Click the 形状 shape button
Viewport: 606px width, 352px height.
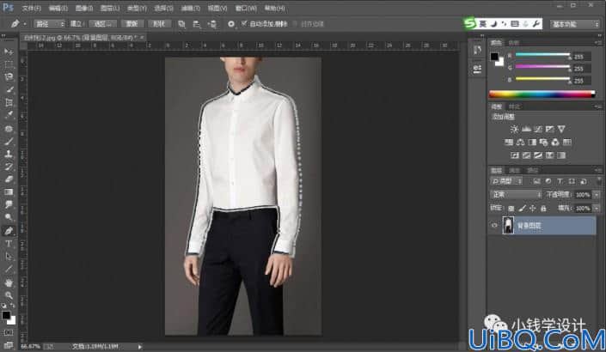pyautogui.click(x=159, y=24)
